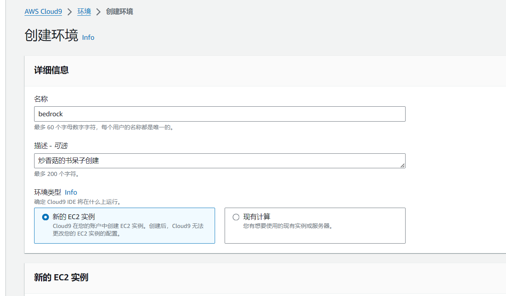Image resolution: width=506 pixels, height=296 pixels.
Task: Open the 环境 breadcrumb link
Action: tap(84, 11)
